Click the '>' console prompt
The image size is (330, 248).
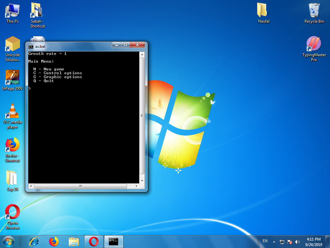30,88
